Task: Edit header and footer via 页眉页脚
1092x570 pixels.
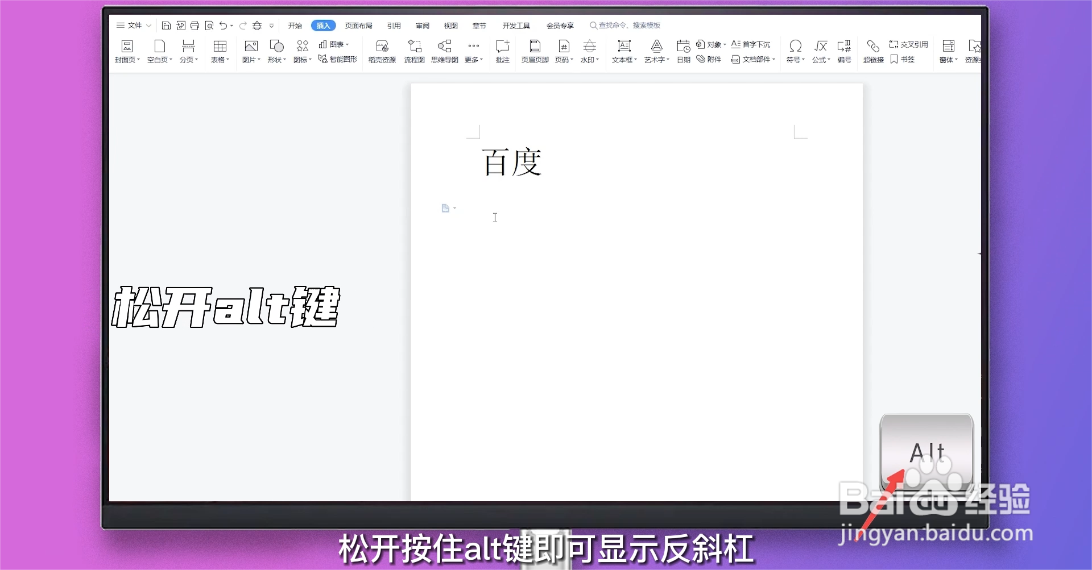Action: (x=534, y=51)
